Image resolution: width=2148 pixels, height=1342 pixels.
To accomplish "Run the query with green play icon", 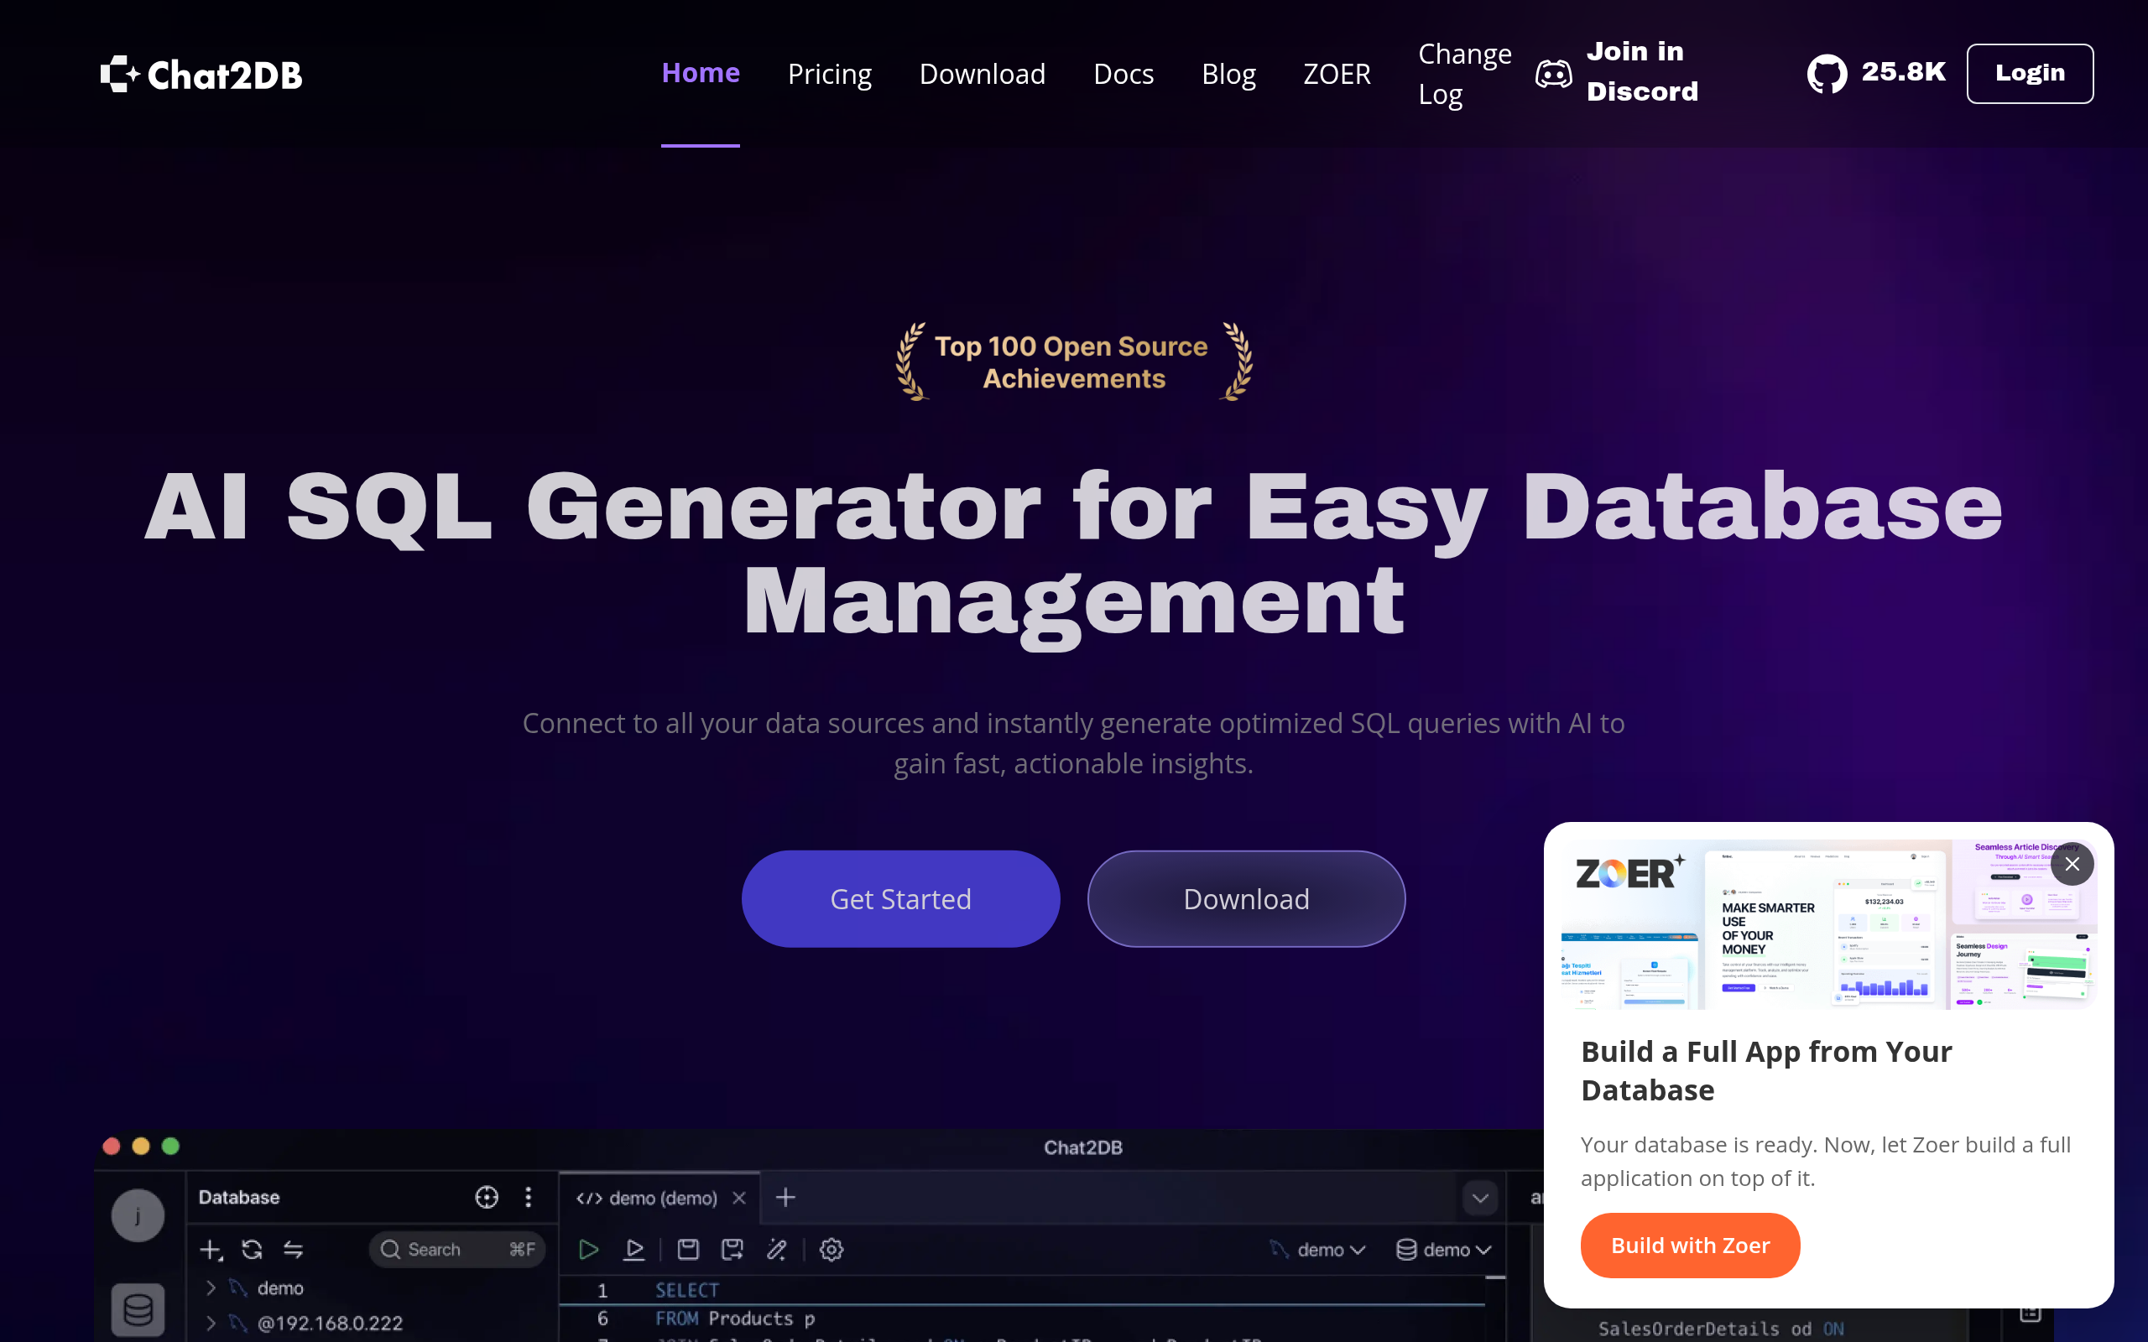I will (x=587, y=1250).
